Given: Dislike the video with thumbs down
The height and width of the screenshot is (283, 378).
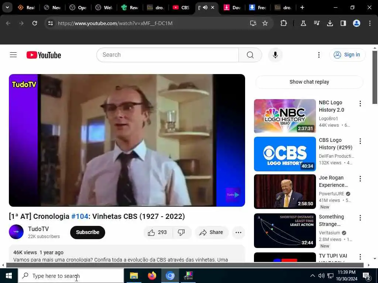Looking at the screenshot, I should point(181,233).
